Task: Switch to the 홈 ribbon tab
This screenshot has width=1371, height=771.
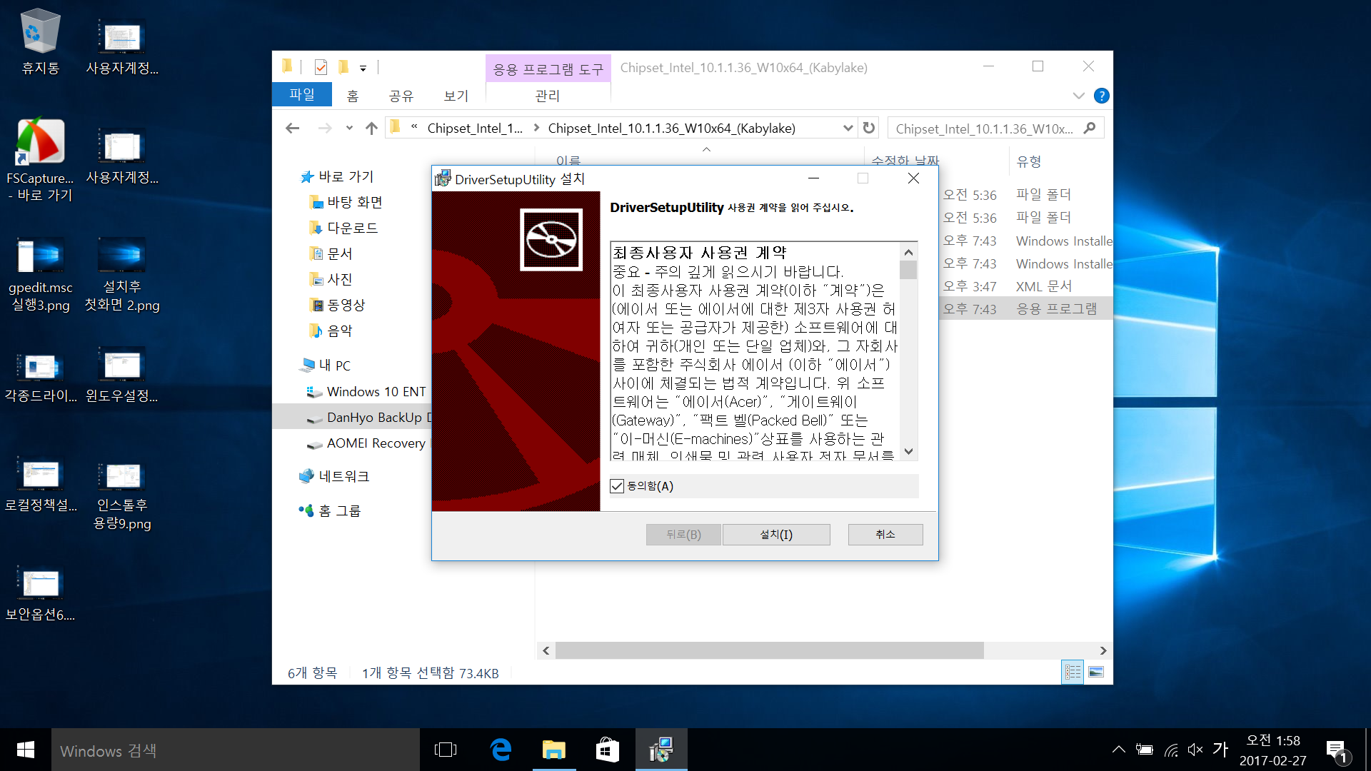Action: point(353,96)
